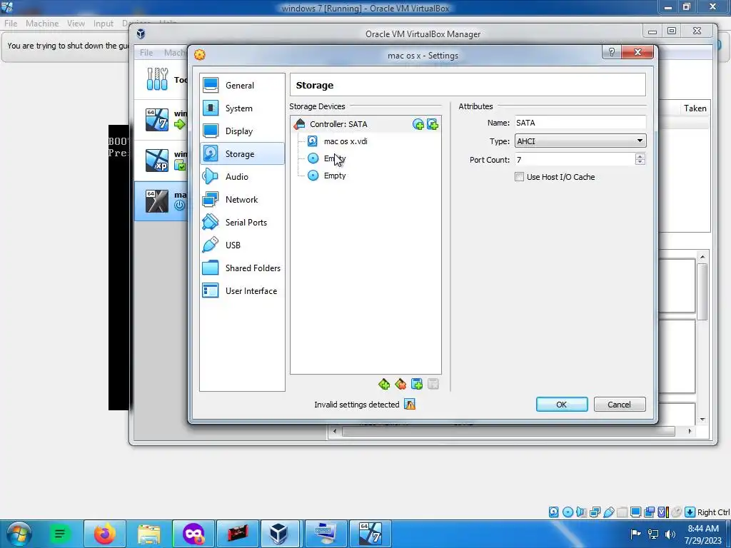Click the add storage attachment icon

(417, 384)
